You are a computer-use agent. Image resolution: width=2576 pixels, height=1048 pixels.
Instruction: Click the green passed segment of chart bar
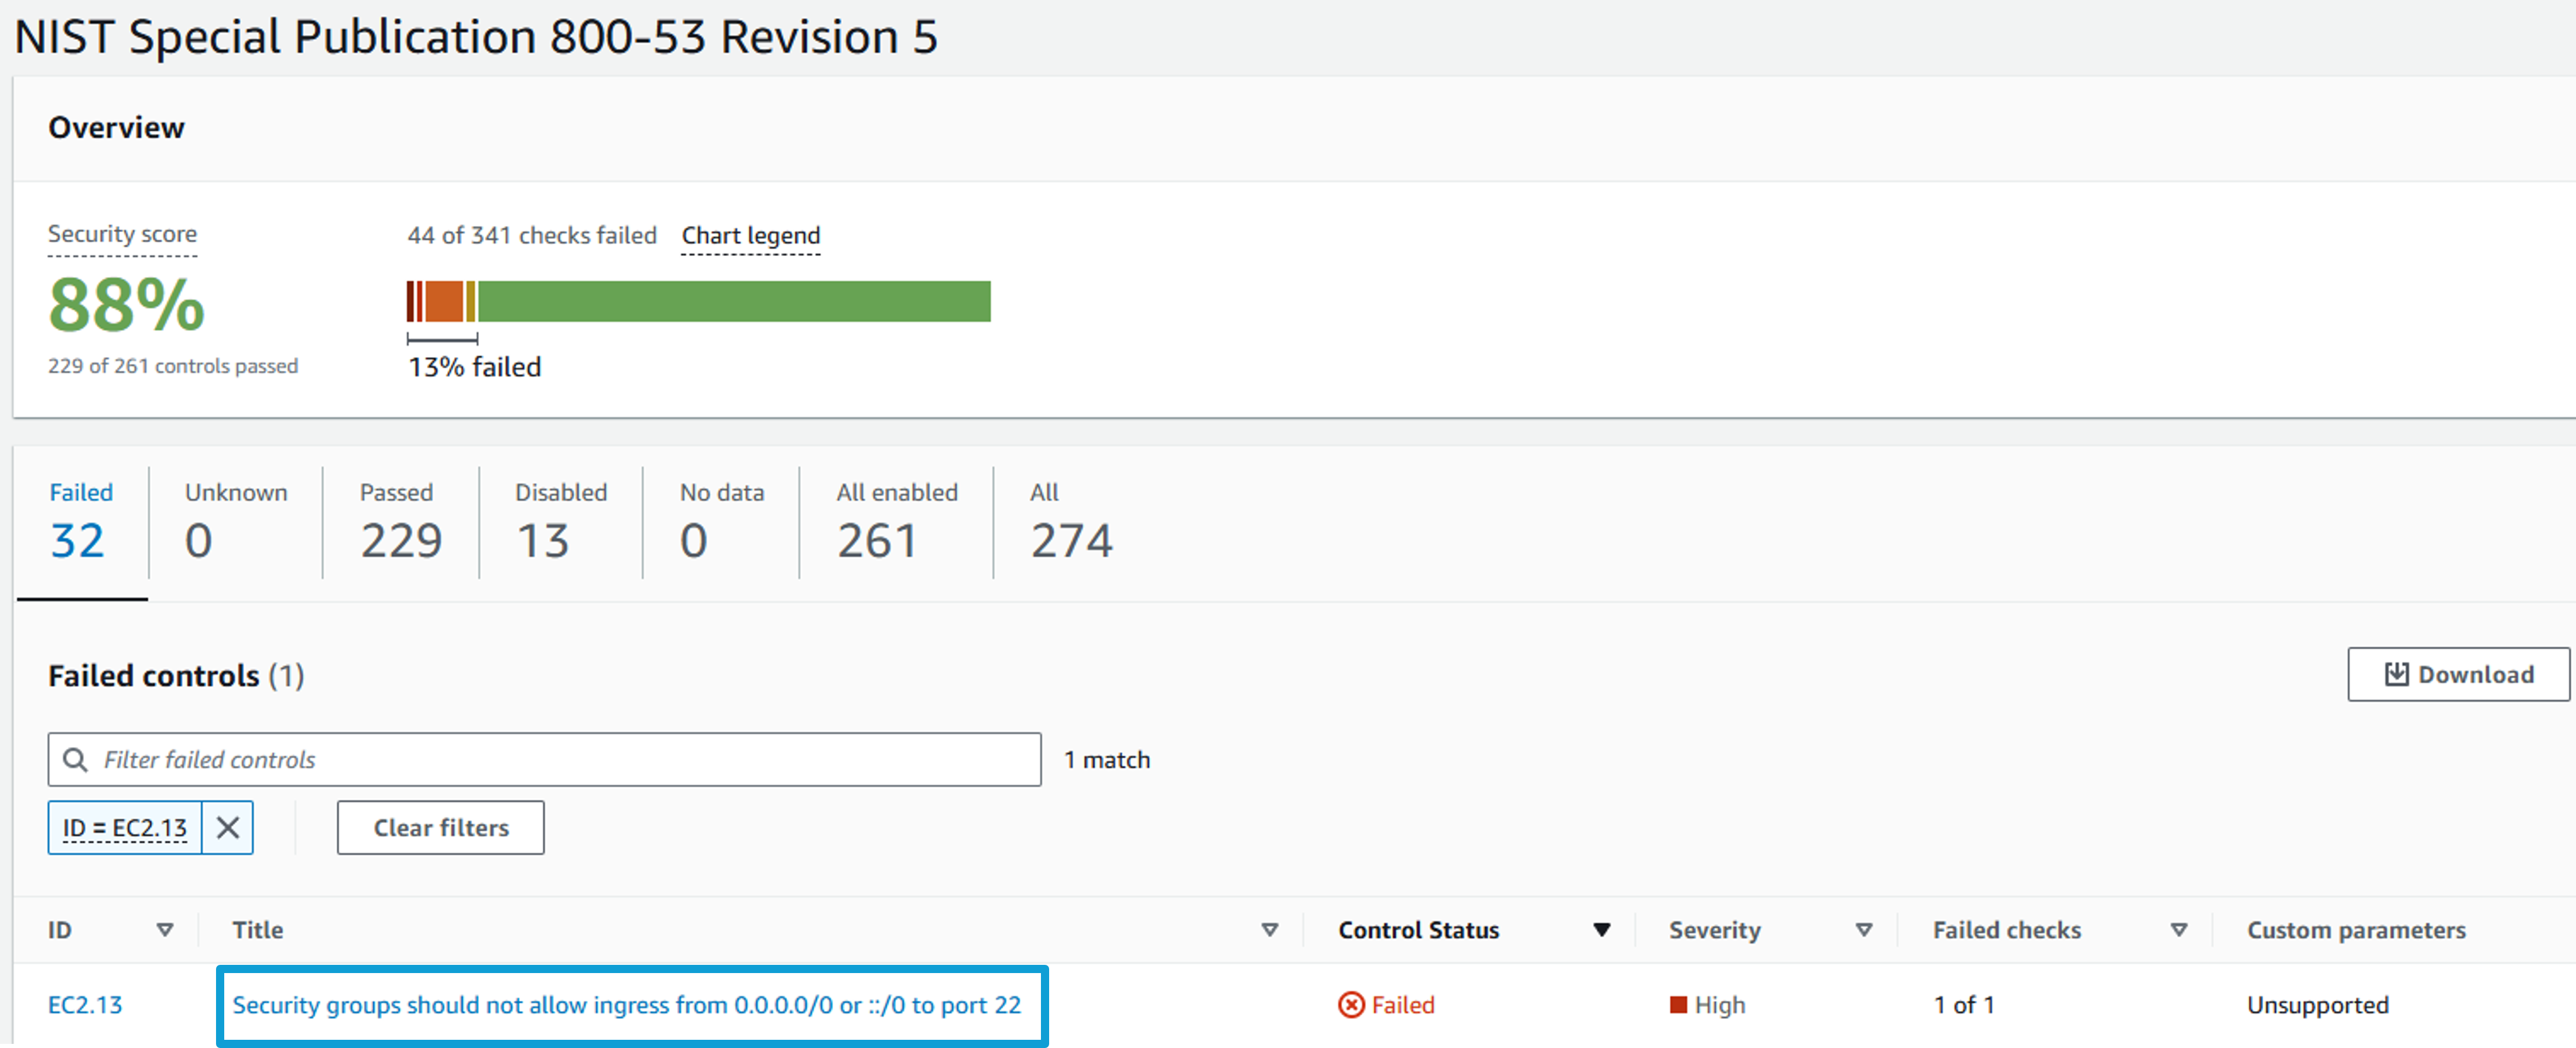pyautogui.click(x=734, y=301)
